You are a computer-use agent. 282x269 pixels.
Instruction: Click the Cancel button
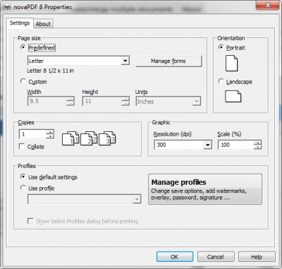(216, 257)
